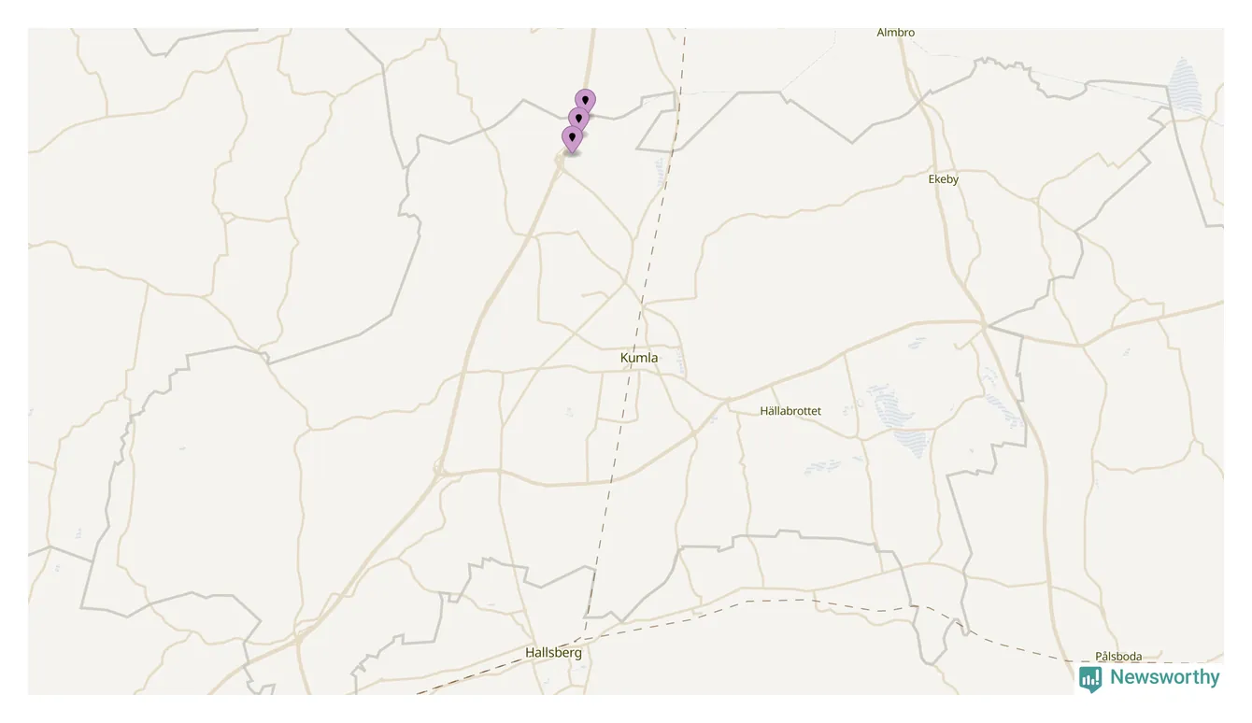Viewport: 1252px width, 723px height.
Task: Click the small blue water patch by northern railway
Action: [x=660, y=168]
